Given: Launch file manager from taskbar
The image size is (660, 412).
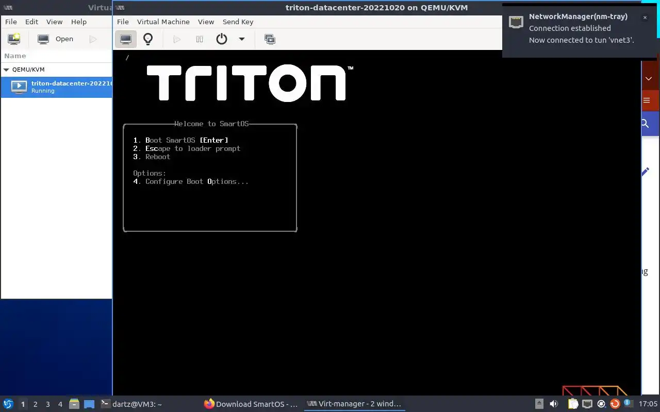Looking at the screenshot, I should click(74, 404).
